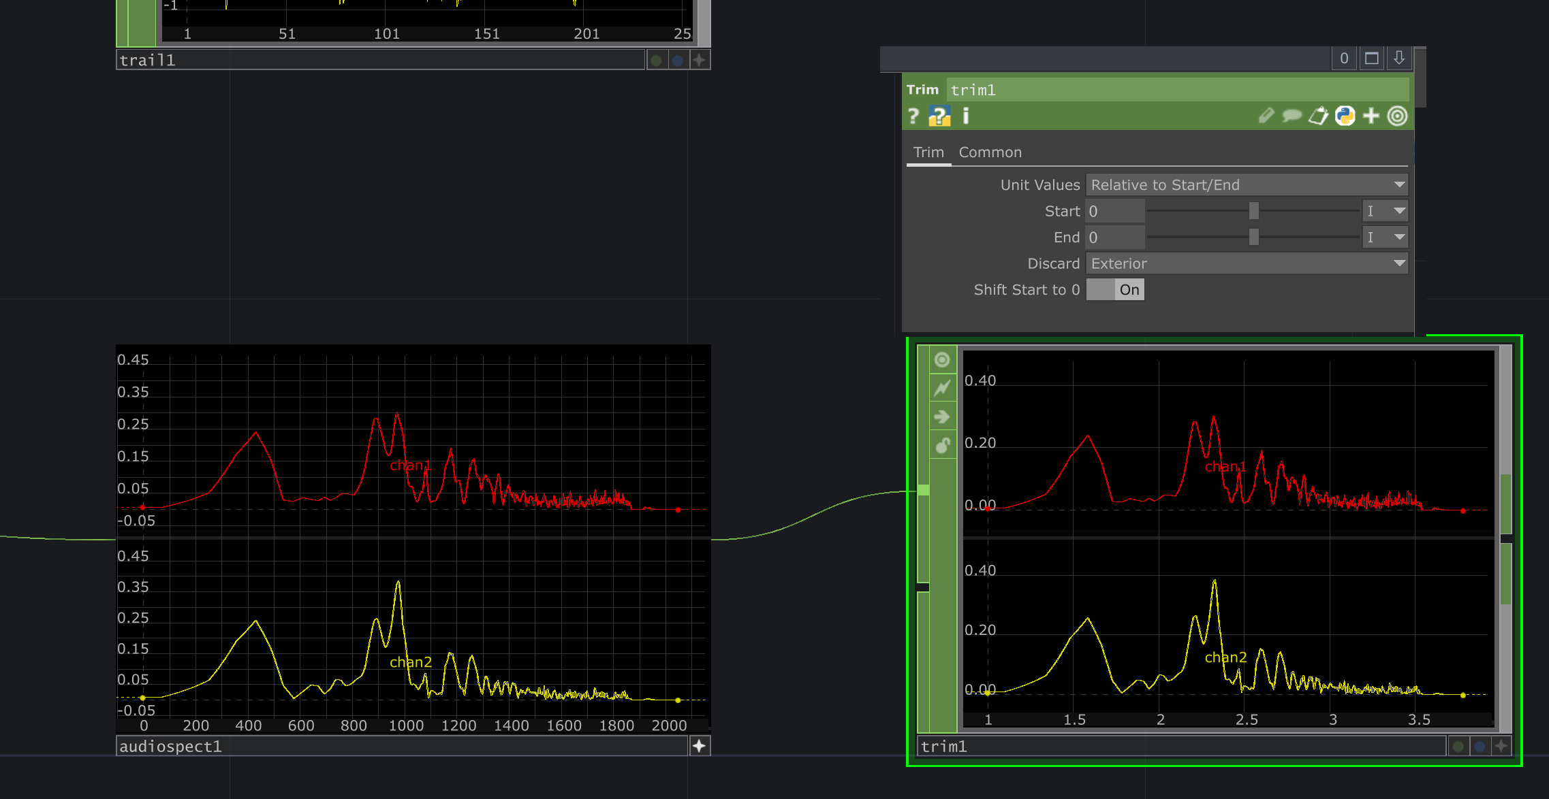Toggle trim1 bypass flag arrow

pyautogui.click(x=942, y=417)
